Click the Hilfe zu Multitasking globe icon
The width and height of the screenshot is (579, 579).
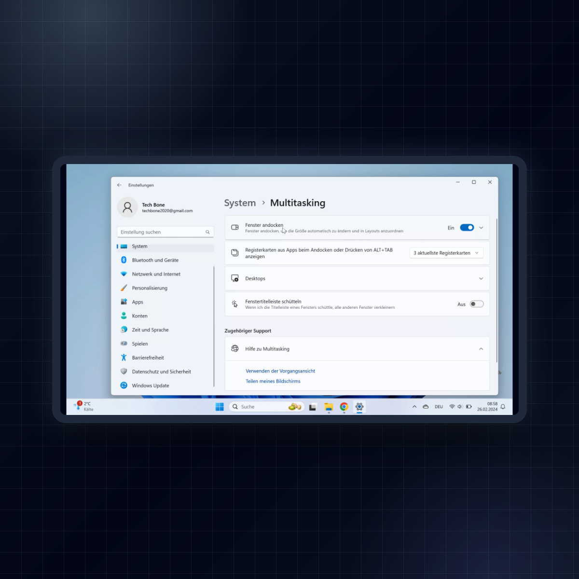pos(235,348)
